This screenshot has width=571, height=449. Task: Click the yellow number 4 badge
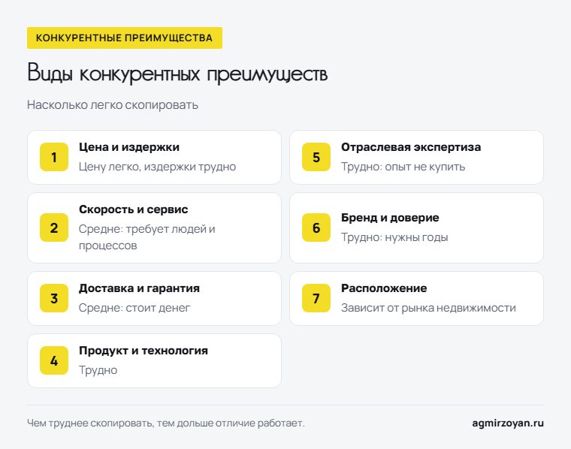click(54, 360)
